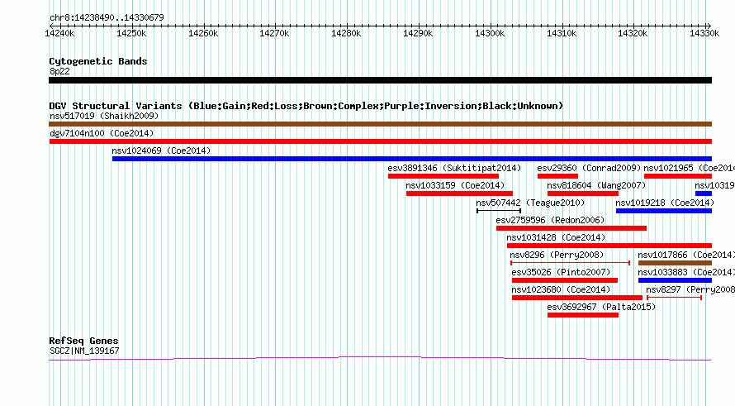Screen dimensions: 735x406
Task: Click the 8p22 band label
Action: (x=59, y=71)
